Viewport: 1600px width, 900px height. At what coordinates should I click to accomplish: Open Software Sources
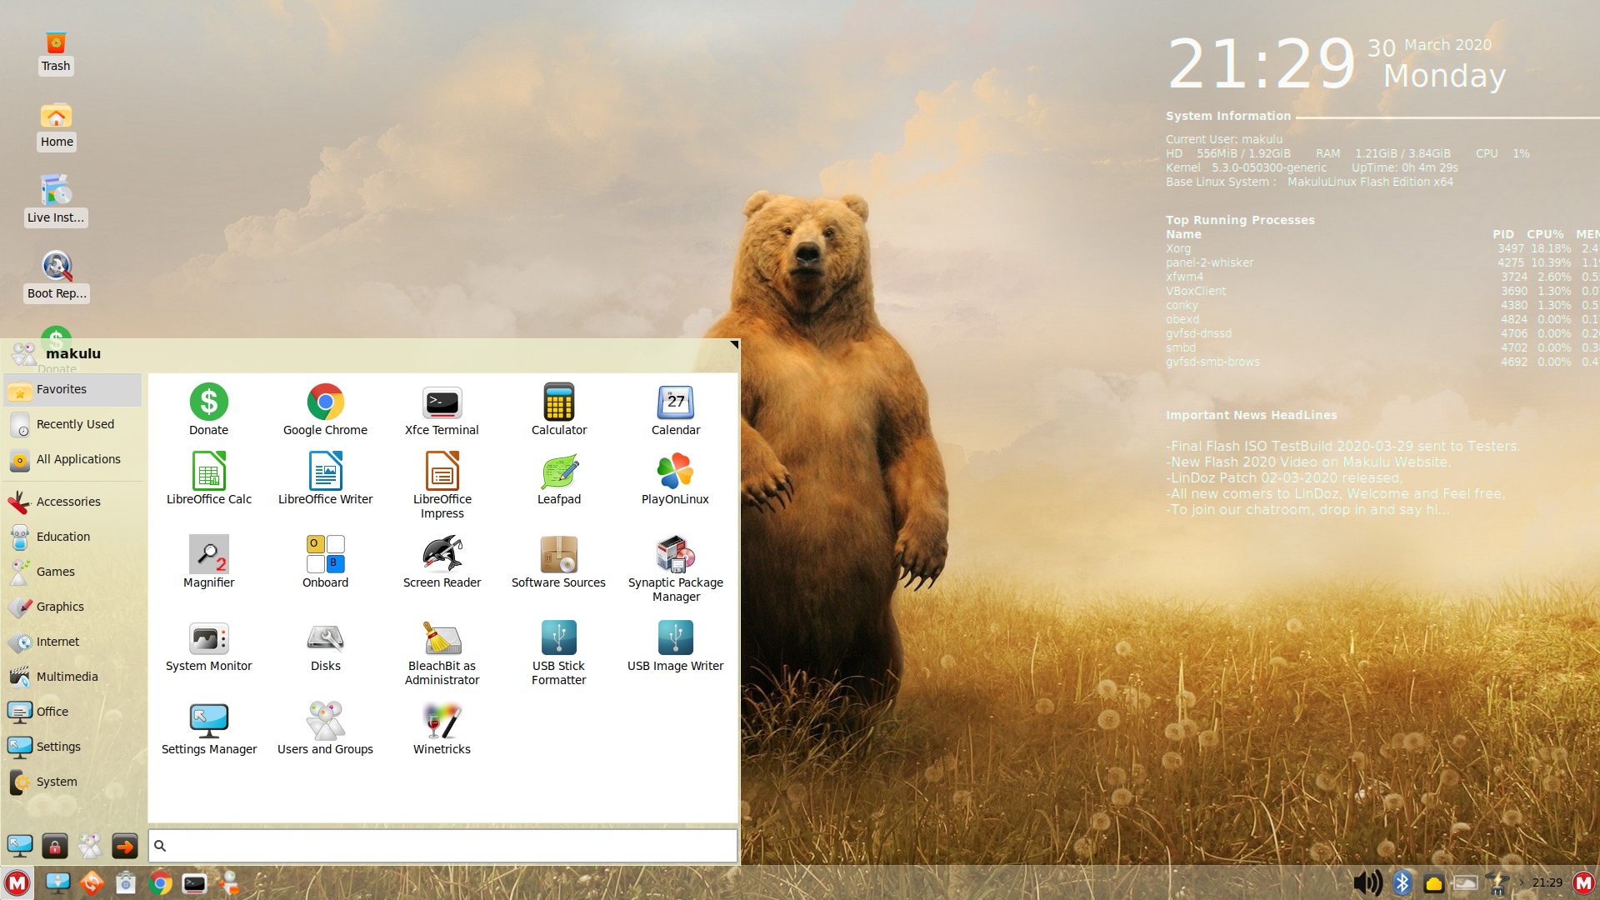[x=559, y=562]
